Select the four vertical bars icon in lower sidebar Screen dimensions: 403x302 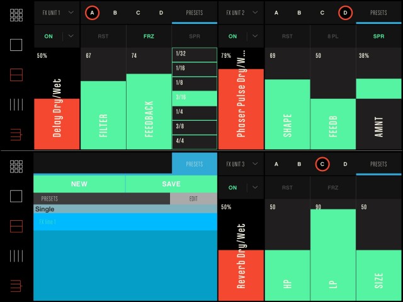point(16,255)
